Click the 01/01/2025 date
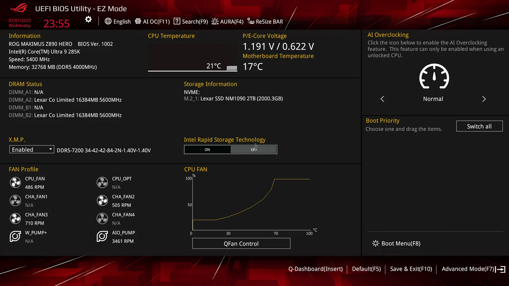 [x=20, y=20]
